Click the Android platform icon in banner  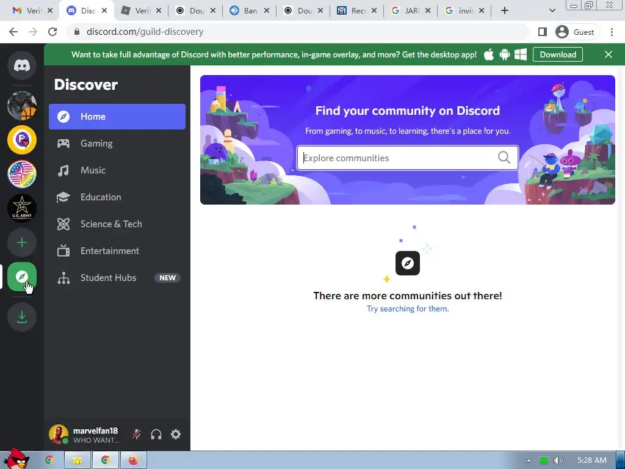505,54
